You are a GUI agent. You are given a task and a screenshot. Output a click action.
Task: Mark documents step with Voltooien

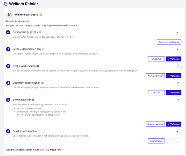[174, 59]
